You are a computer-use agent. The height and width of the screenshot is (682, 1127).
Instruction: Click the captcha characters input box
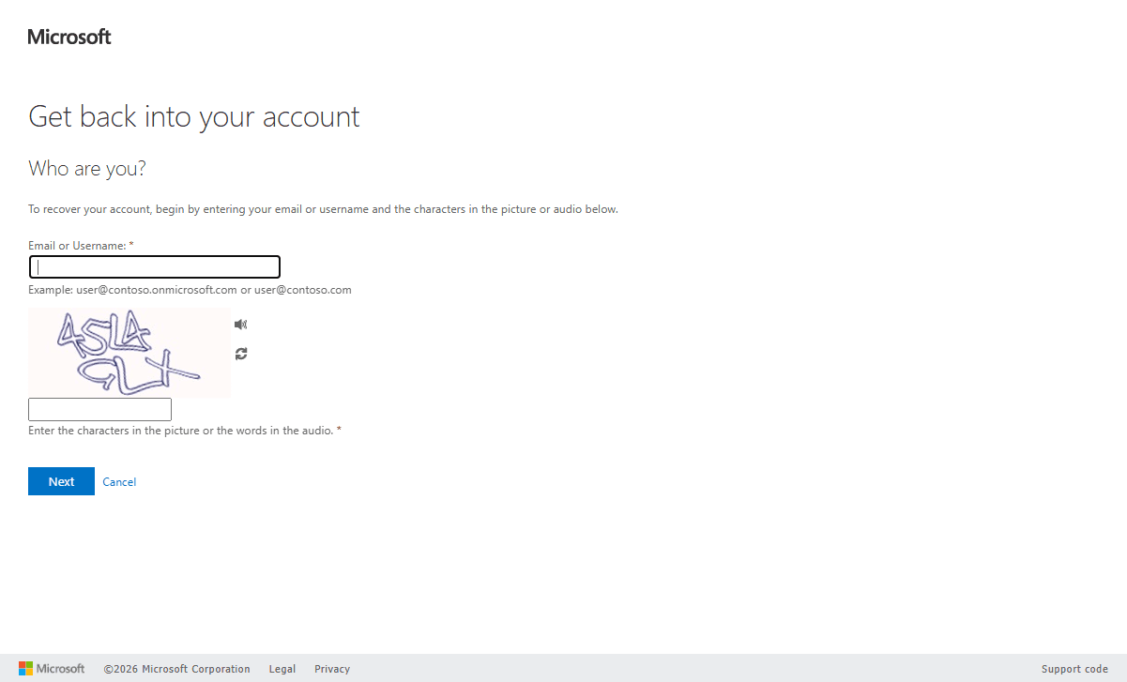point(99,409)
